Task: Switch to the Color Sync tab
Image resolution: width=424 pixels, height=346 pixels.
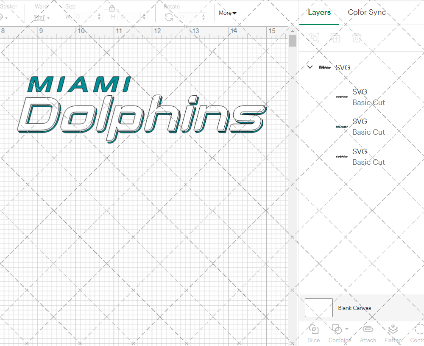Action: pos(367,12)
